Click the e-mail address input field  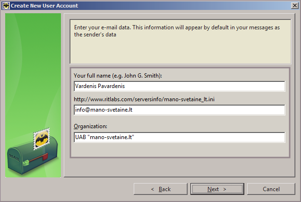pyautogui.click(x=179, y=110)
